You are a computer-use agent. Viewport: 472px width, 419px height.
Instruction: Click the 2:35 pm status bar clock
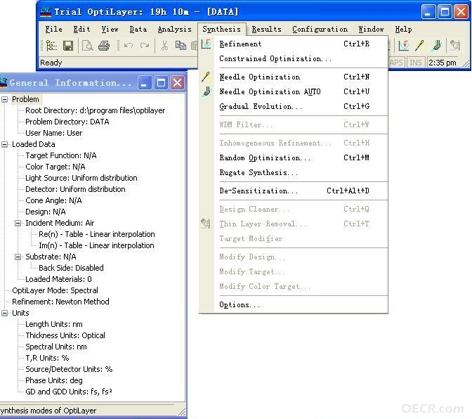(442, 63)
